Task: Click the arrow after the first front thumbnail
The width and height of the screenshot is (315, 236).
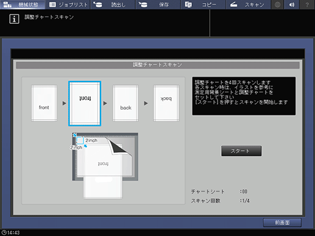Action: point(64,103)
